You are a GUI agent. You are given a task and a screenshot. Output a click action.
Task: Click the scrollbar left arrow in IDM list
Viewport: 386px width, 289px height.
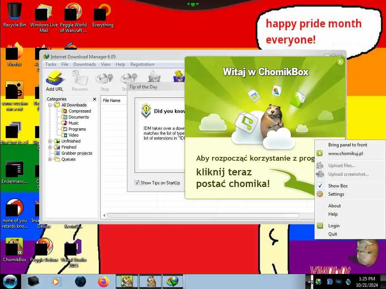(104, 216)
